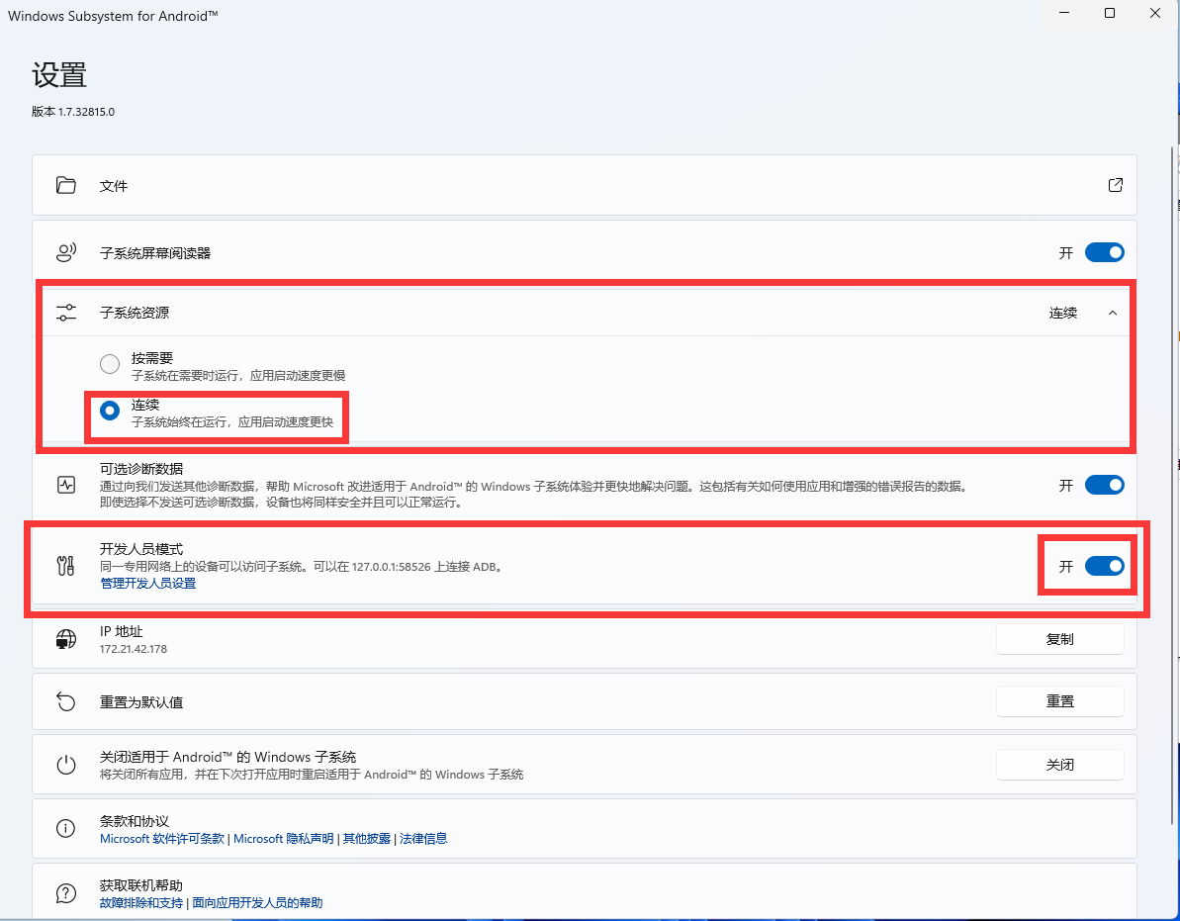This screenshot has height=921, width=1180.
Task: Select the 按需要 radio option
Action: (x=110, y=364)
